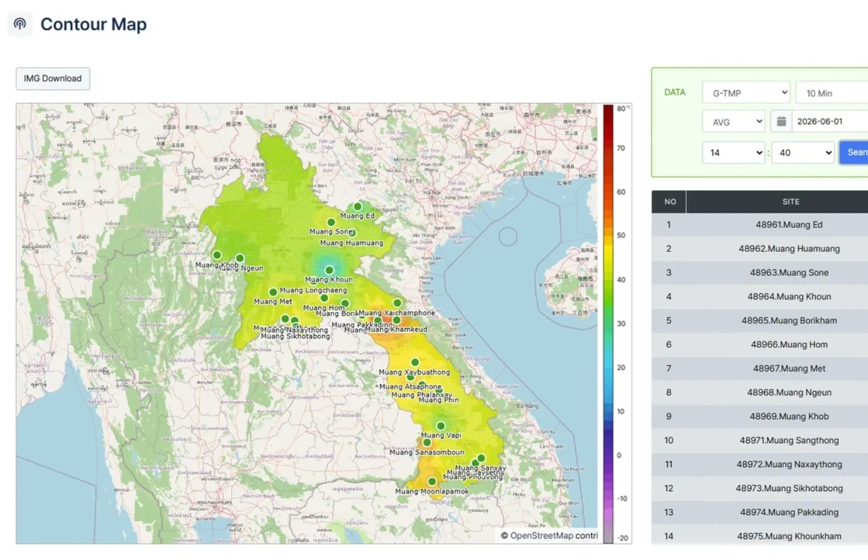Screen dimensions: 868x560
Task: Select row 48969.Muang Khob
Action: (x=760, y=417)
